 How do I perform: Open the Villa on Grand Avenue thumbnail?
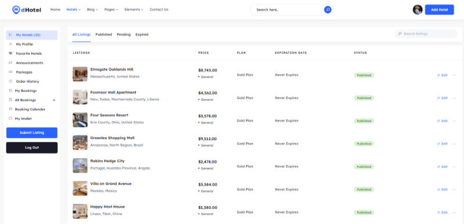80,188
